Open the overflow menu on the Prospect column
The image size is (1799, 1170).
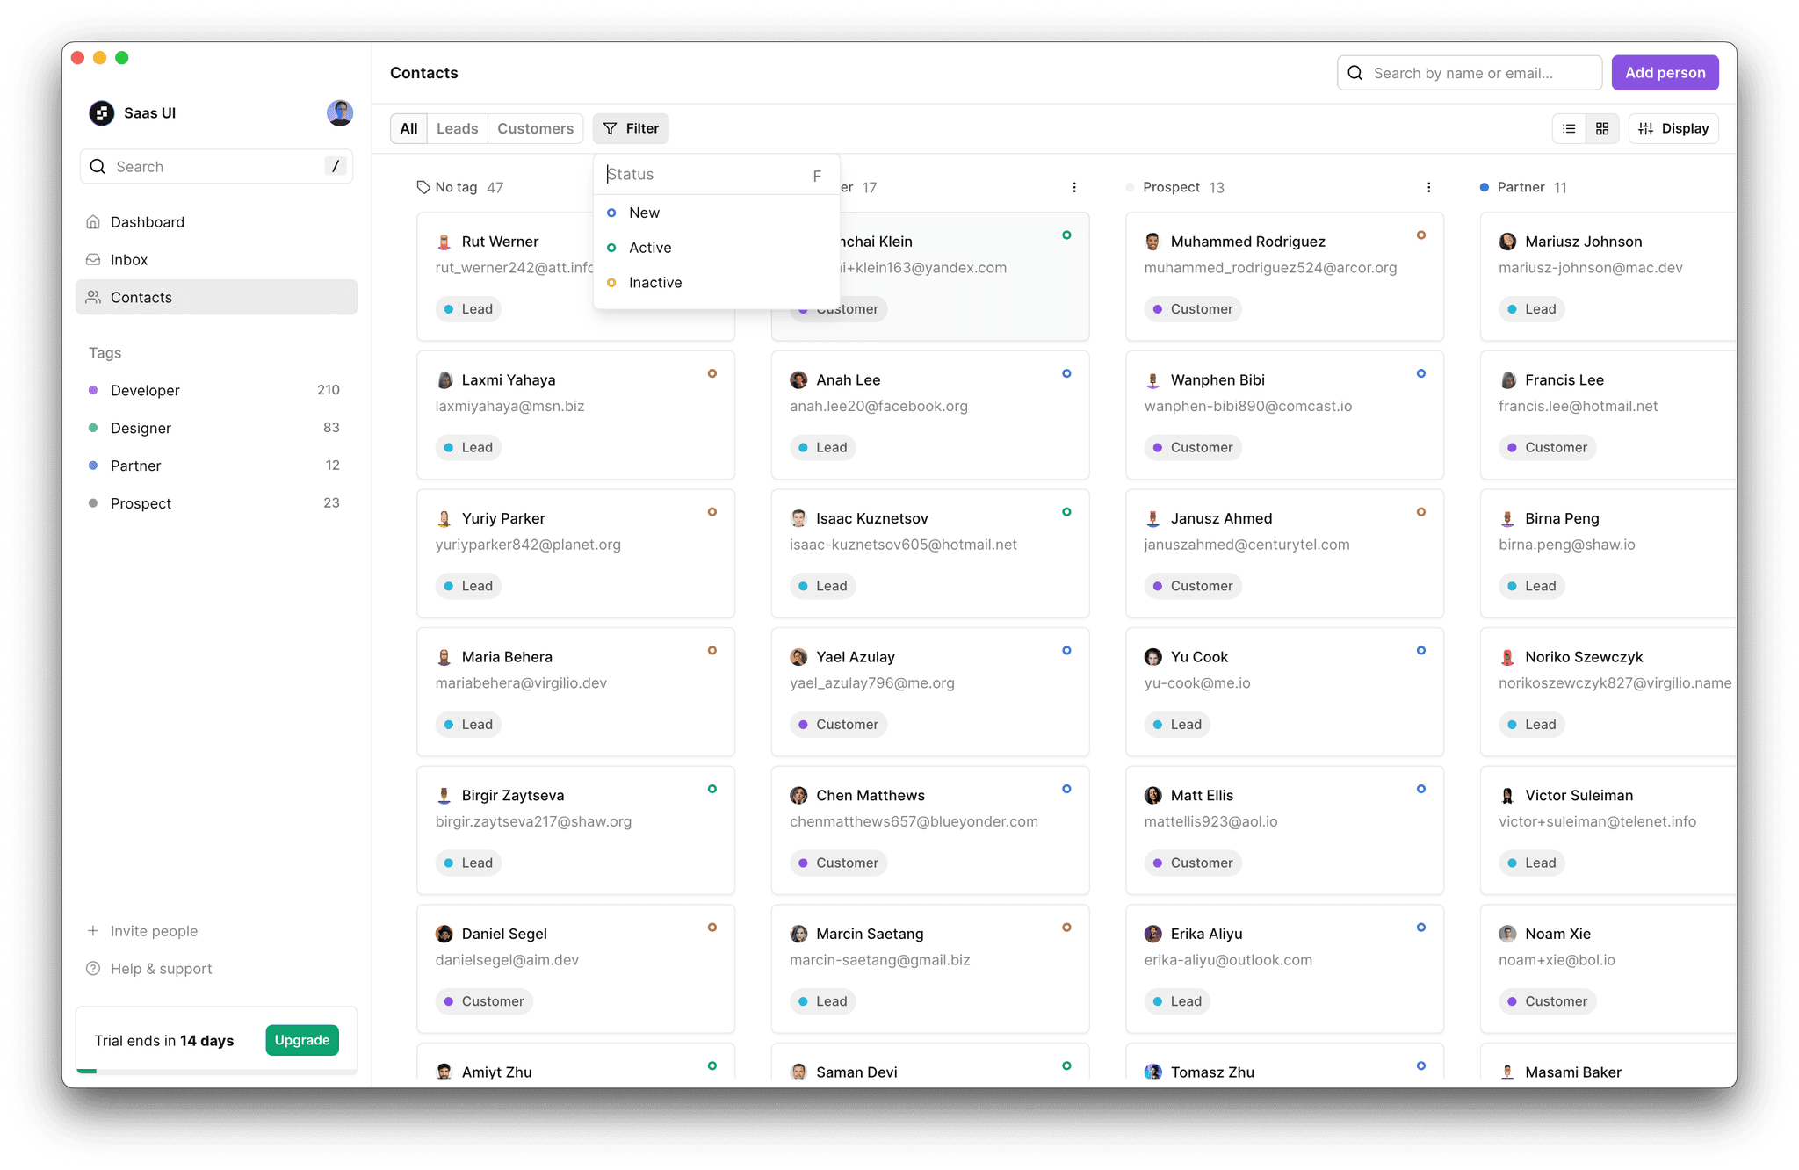[1429, 187]
